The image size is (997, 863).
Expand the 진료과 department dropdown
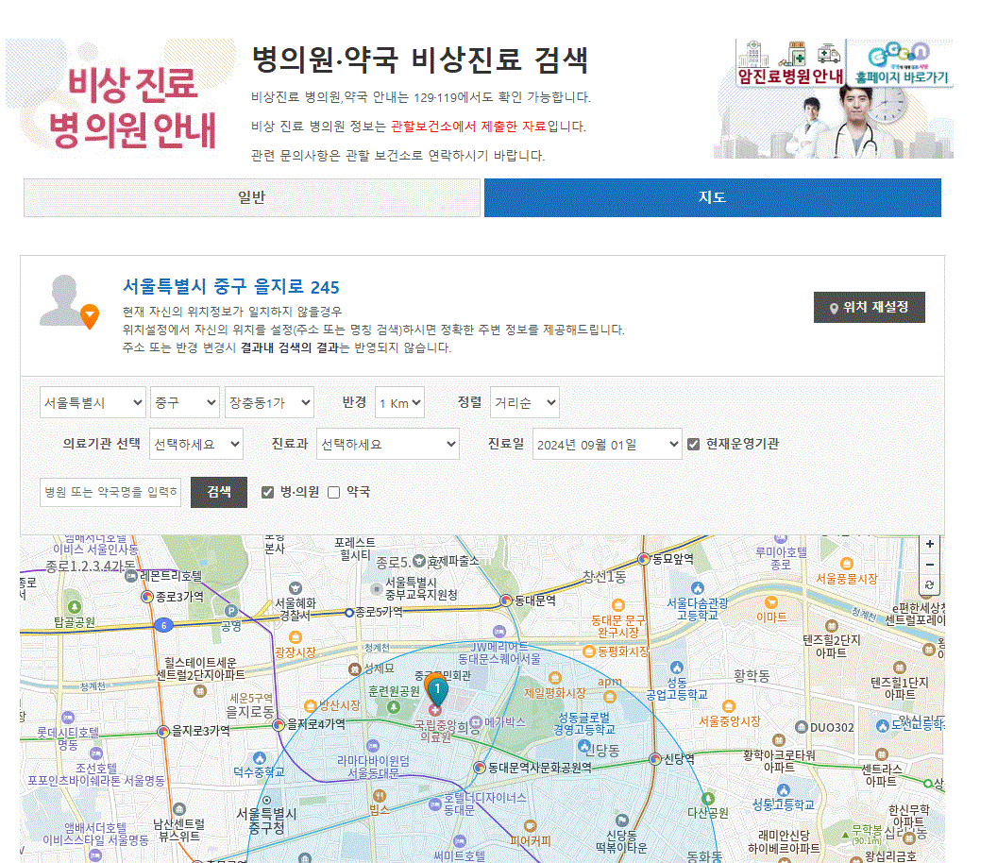tap(388, 444)
